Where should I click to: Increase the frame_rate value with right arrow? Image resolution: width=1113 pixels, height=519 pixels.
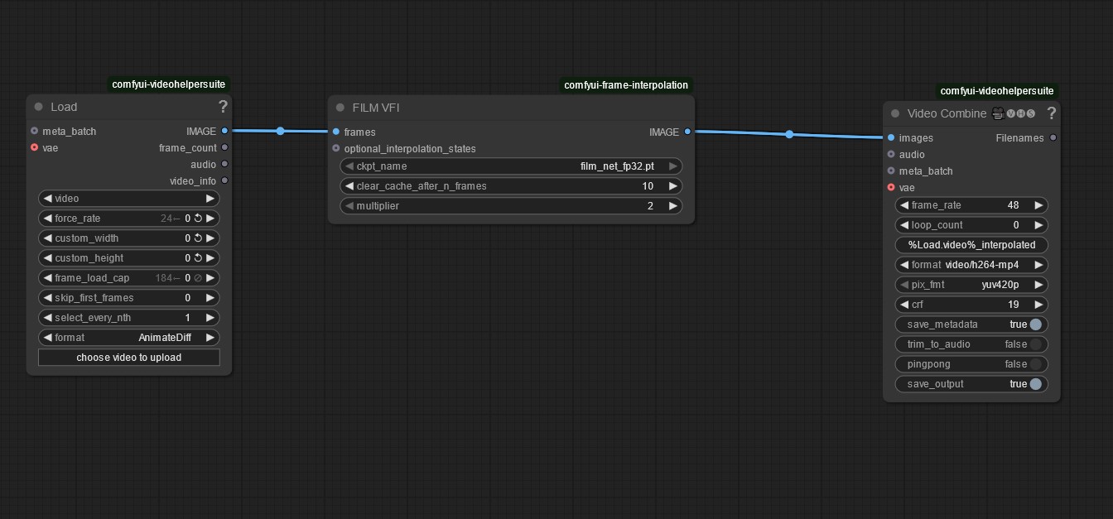[1039, 205]
